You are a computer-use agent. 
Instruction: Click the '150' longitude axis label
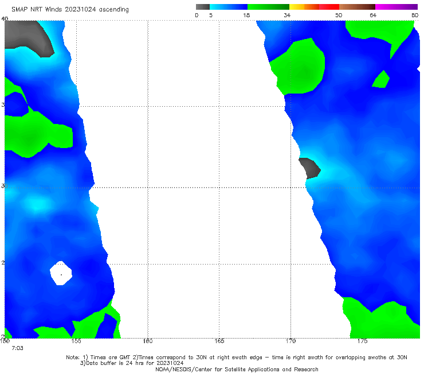5,341
